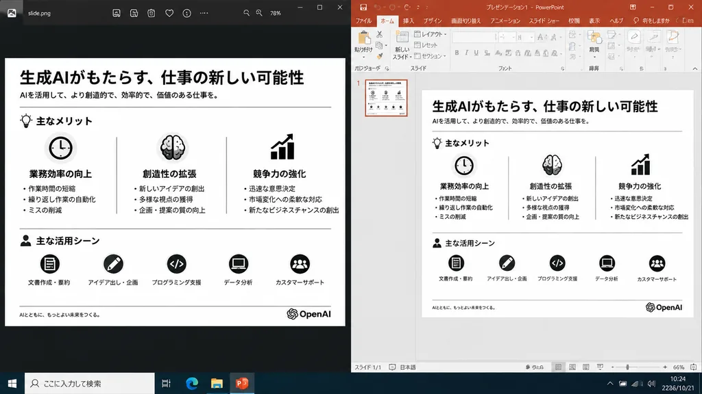The height and width of the screenshot is (394, 702).
Task: Click the 78% zoom value in Photos
Action: pos(276,14)
